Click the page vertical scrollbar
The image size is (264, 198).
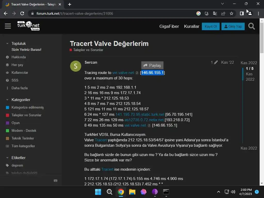pyautogui.click(x=262, y=38)
